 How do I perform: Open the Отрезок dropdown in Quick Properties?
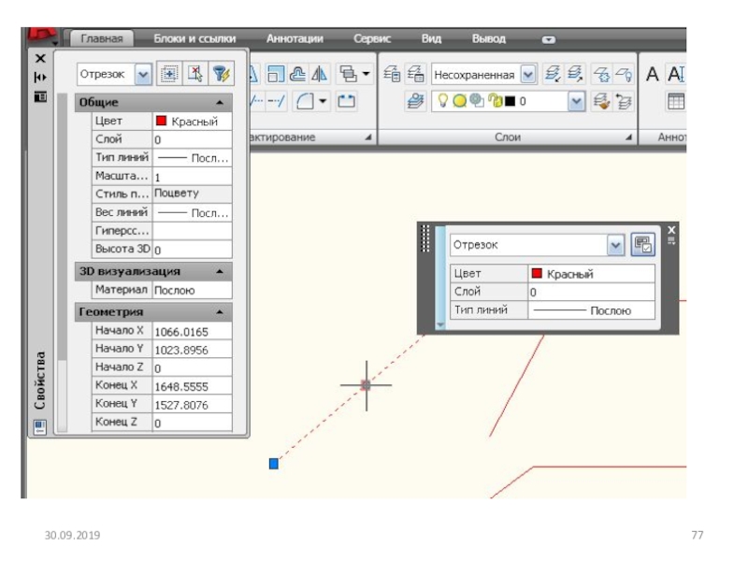[x=615, y=245]
